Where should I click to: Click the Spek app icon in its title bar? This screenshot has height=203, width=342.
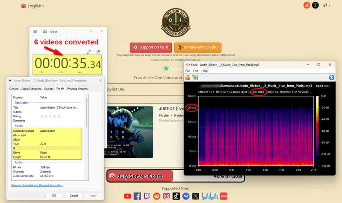tap(187, 65)
